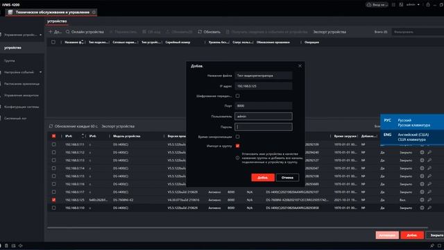Select 'РУС Русский' keyboard layout
444x250 pixels.
coord(412,122)
